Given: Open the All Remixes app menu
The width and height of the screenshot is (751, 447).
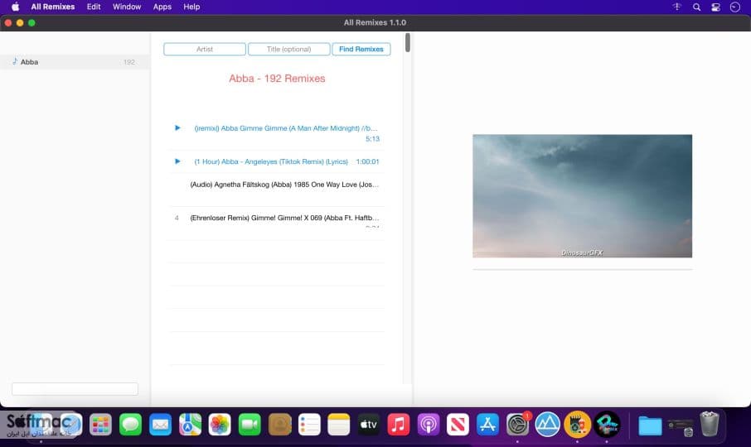Looking at the screenshot, I should (x=53, y=7).
